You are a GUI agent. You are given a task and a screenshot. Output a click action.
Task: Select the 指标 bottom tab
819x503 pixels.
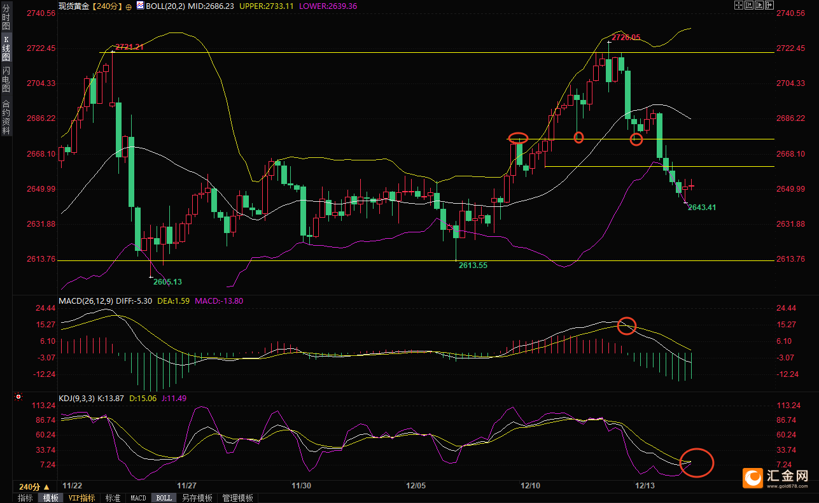click(25, 498)
